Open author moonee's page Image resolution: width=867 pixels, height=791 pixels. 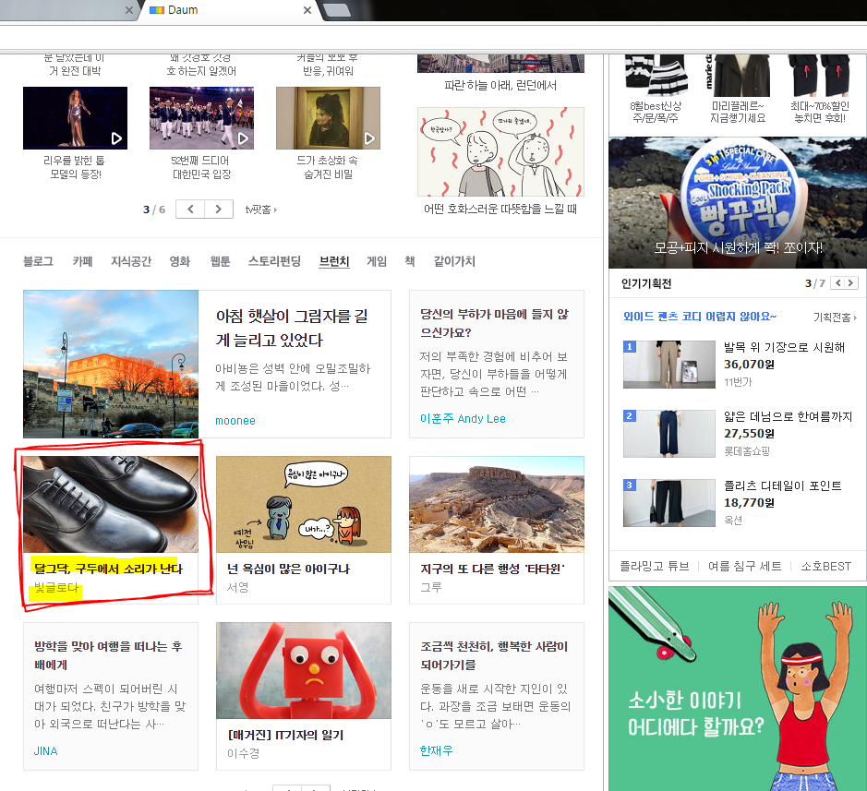click(x=235, y=421)
